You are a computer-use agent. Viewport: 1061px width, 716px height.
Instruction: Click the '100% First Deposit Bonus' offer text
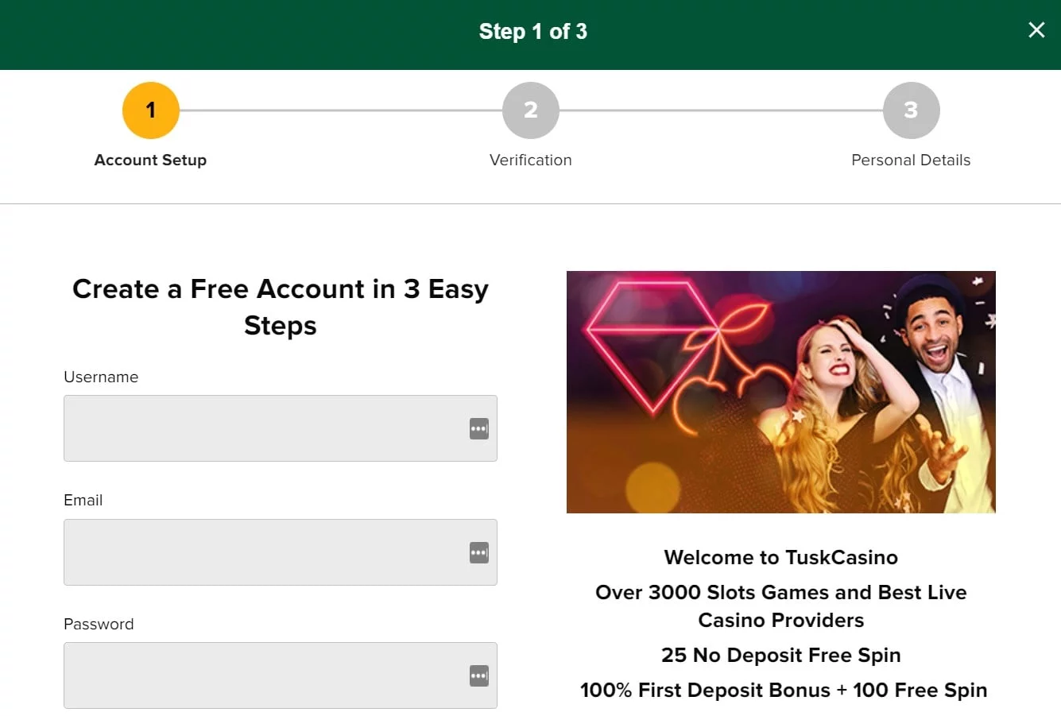coord(705,690)
